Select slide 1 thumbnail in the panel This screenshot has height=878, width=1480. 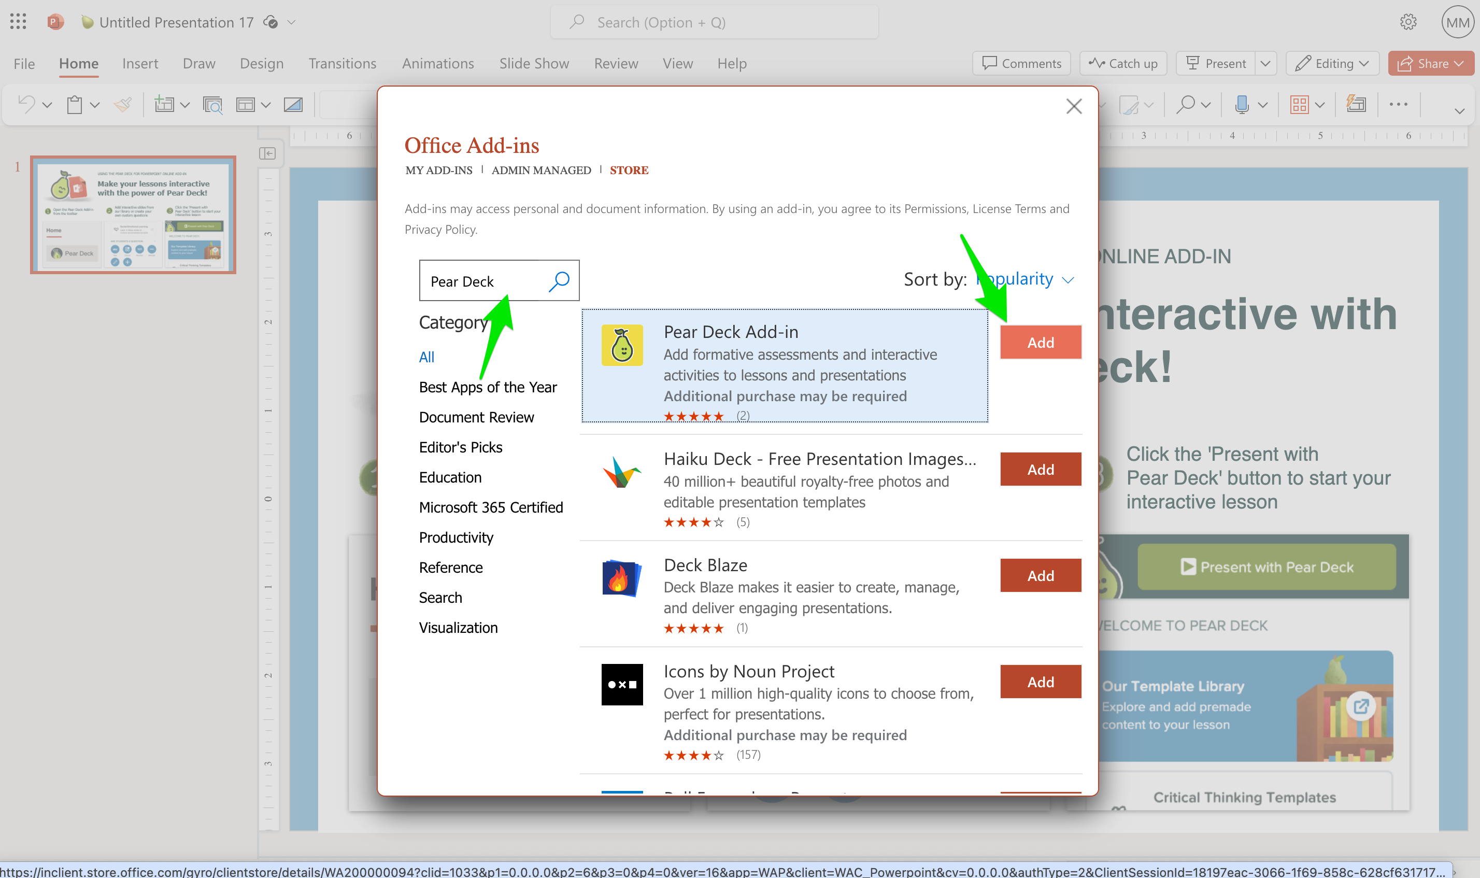[x=133, y=214]
